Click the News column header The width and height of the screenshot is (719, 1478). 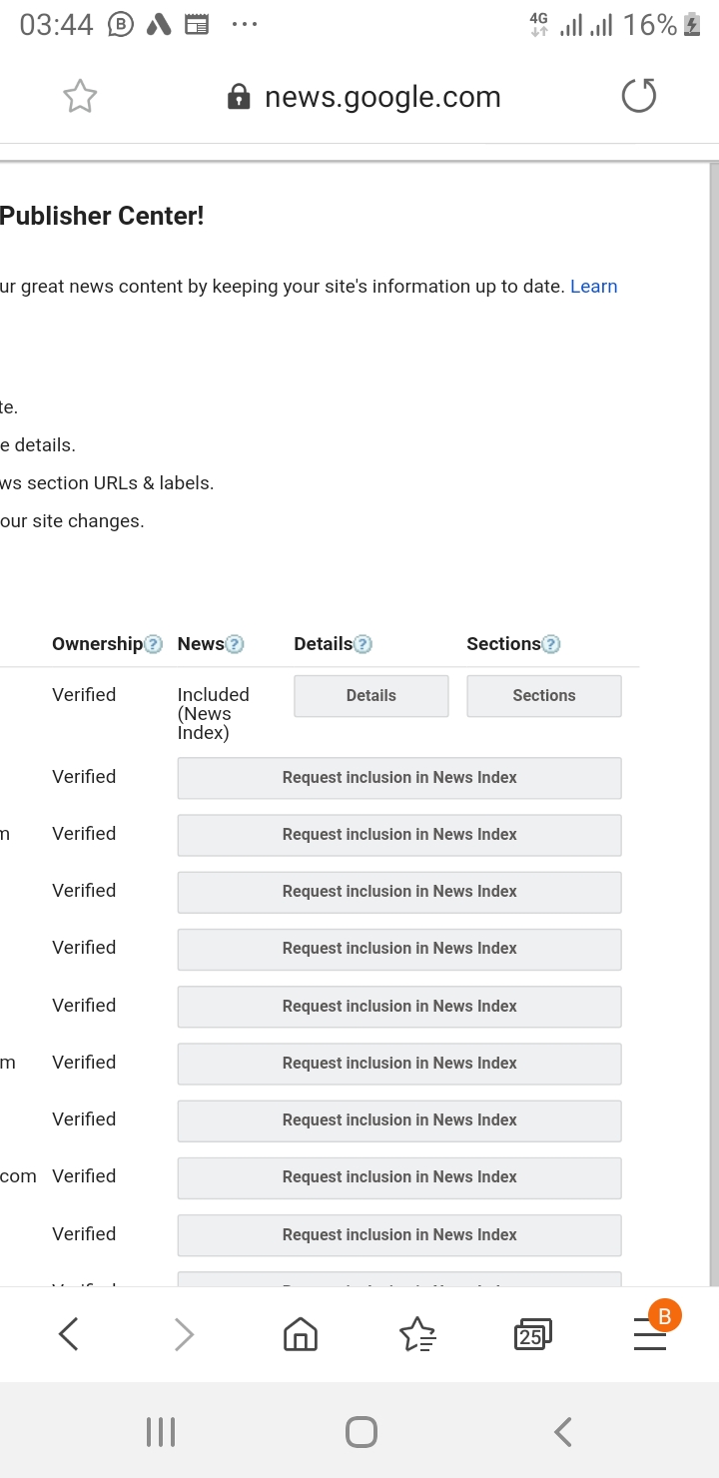click(x=201, y=644)
